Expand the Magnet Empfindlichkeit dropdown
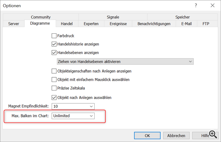Viewport: 221px width, 142px height. 73,107
